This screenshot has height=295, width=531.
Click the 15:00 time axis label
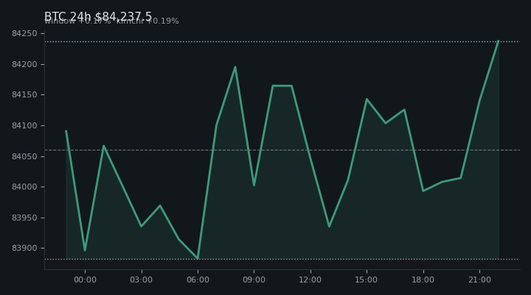pos(367,280)
